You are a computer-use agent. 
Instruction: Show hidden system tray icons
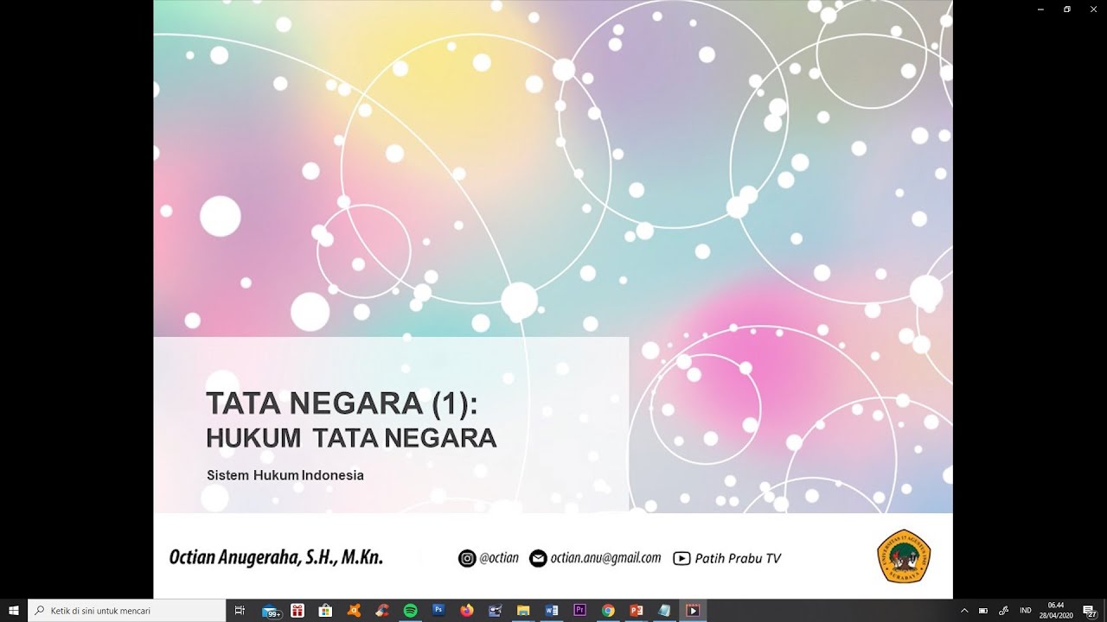964,610
